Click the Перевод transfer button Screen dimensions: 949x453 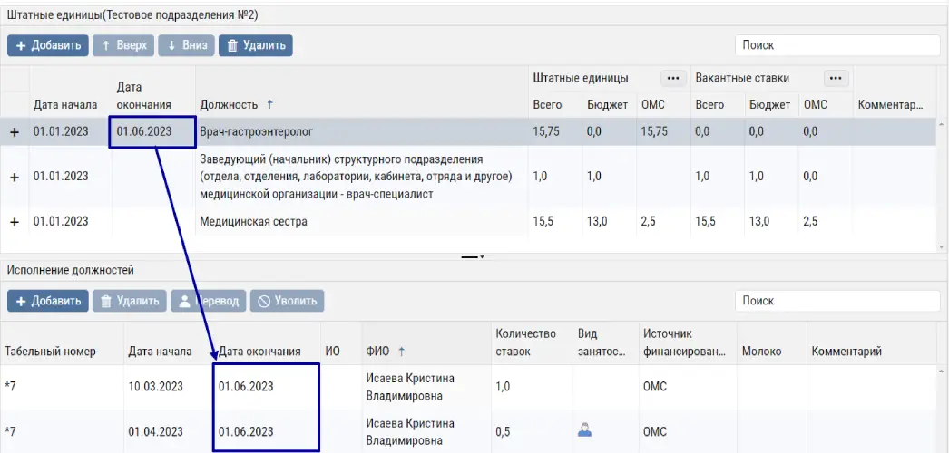point(209,301)
